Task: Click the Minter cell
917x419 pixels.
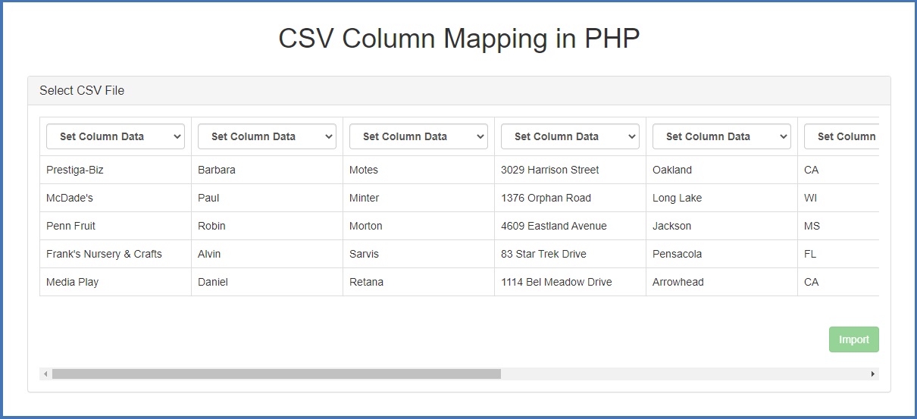Action: coord(418,198)
